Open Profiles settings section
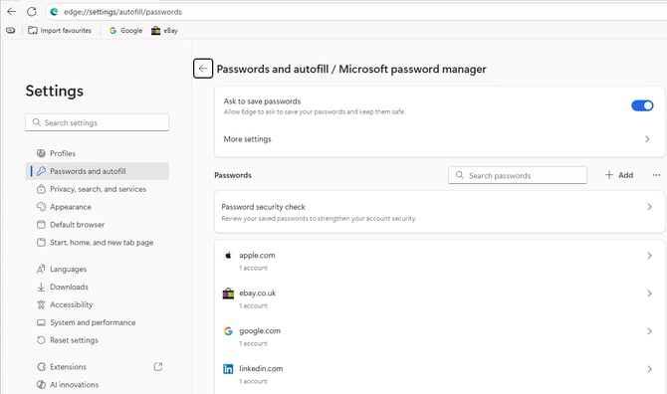The height and width of the screenshot is (394, 667). click(97, 153)
